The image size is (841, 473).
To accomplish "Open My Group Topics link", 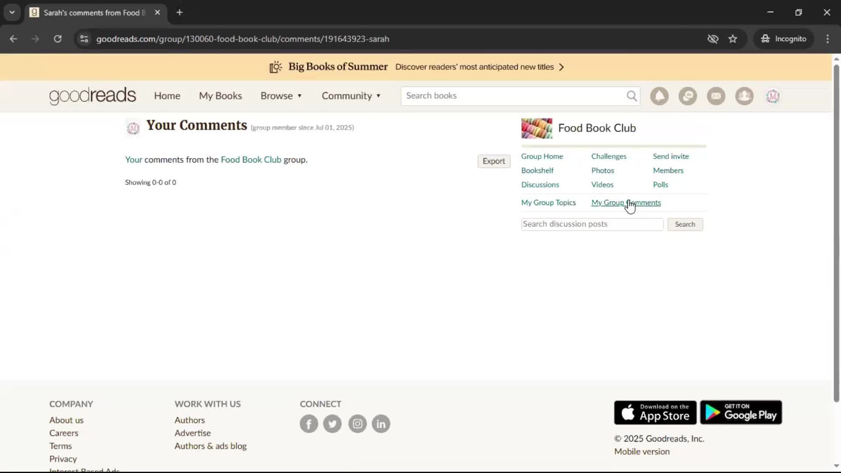I will tap(548, 203).
